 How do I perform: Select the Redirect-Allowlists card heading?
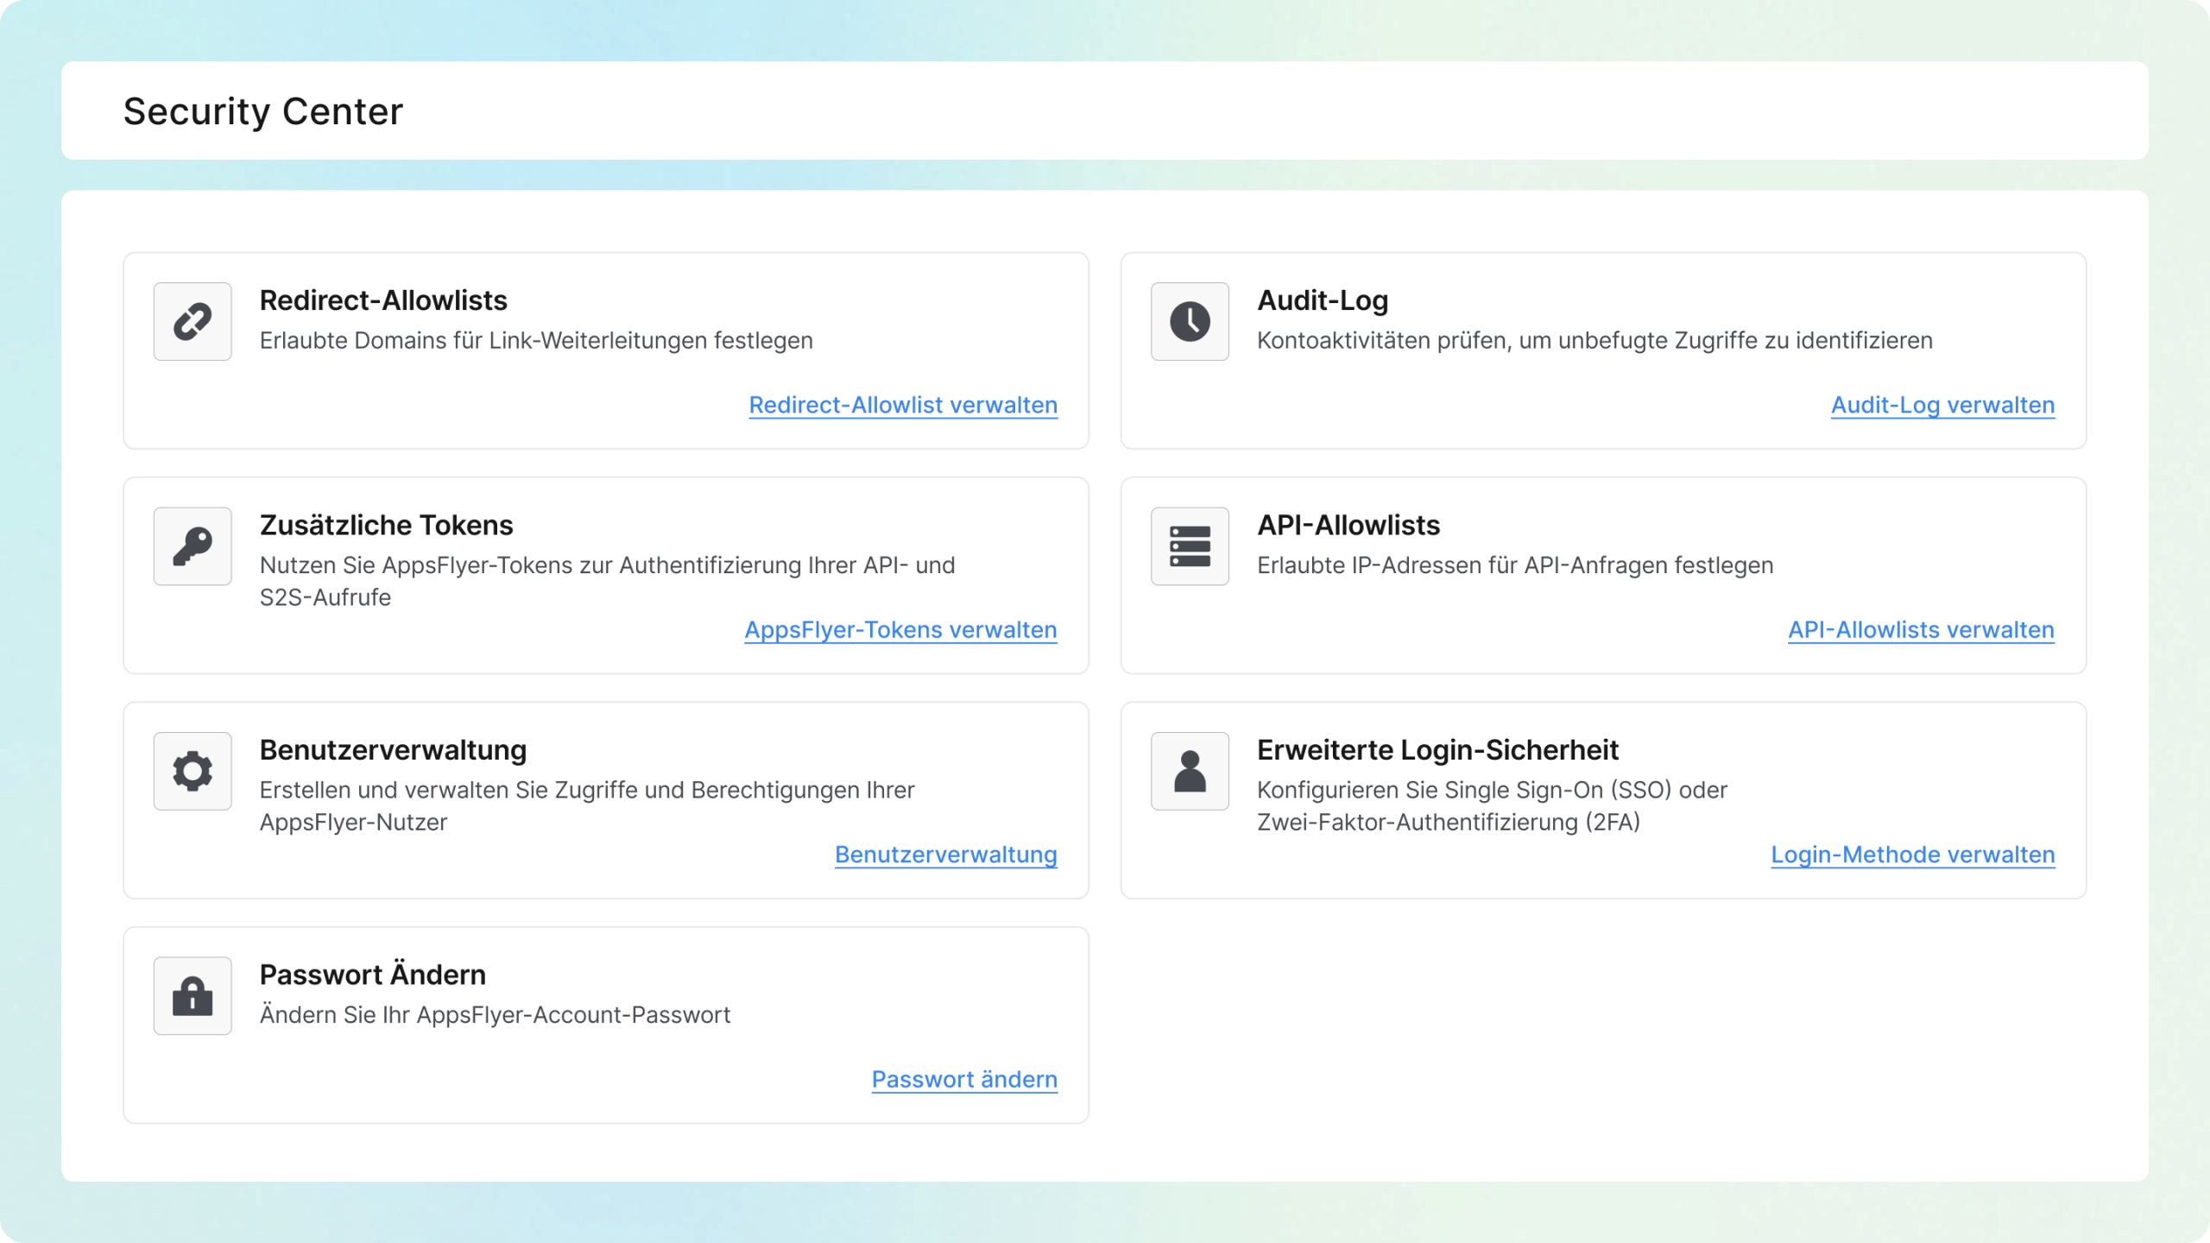point(383,300)
